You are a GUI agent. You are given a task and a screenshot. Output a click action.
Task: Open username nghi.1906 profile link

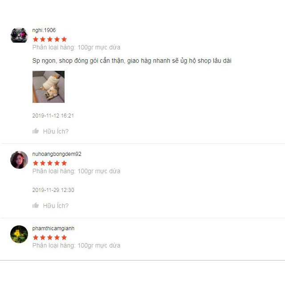(x=44, y=30)
